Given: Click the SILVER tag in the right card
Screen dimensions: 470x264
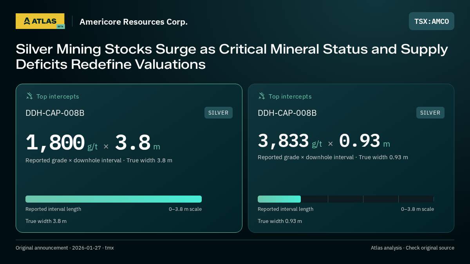Looking at the screenshot, I should point(430,113).
